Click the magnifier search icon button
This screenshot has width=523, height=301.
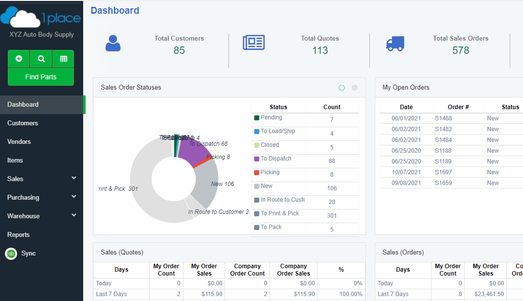[41, 59]
